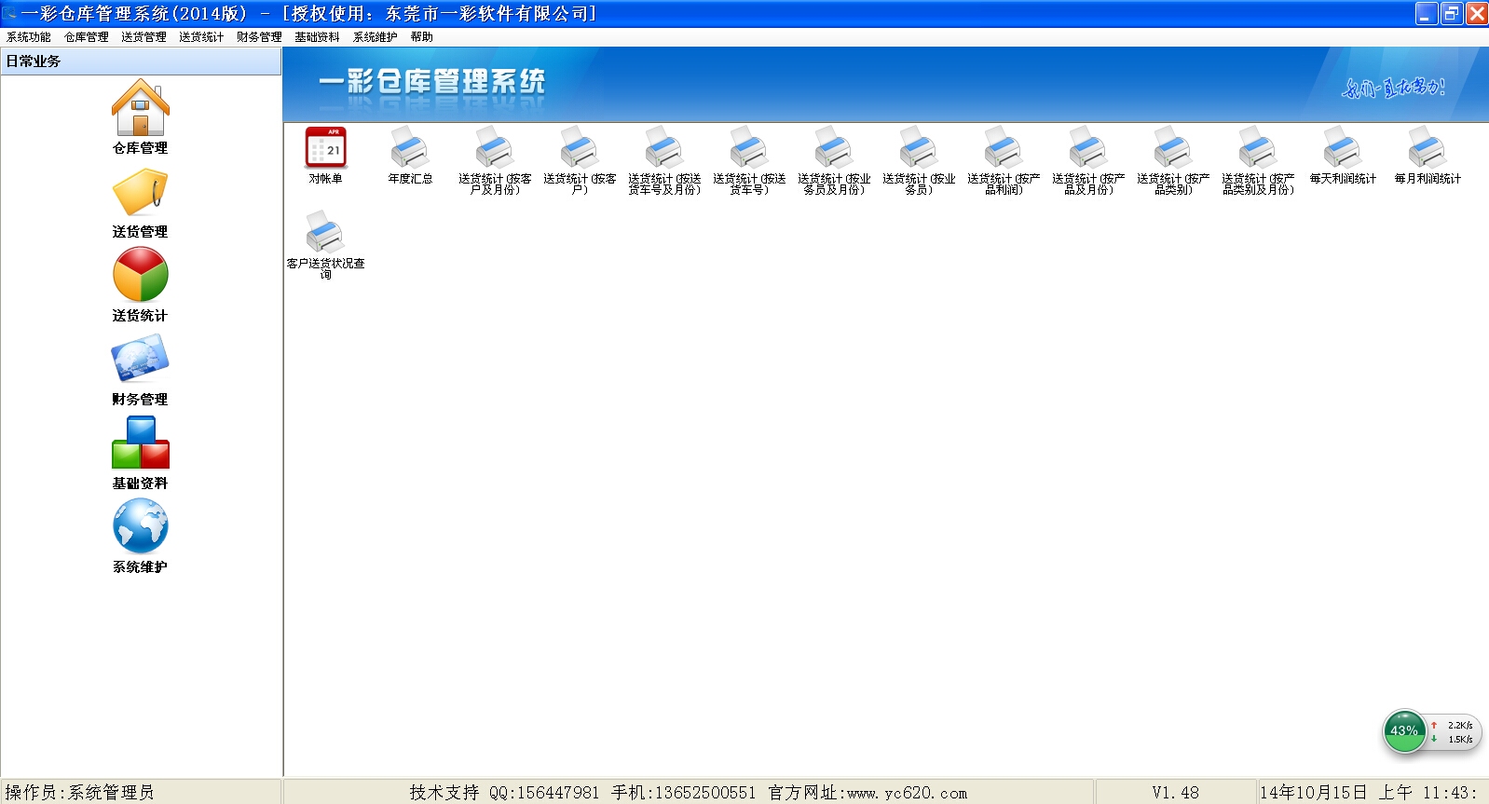Click the 操作员:系统管理员 status text
1489x804 pixels.
80,793
